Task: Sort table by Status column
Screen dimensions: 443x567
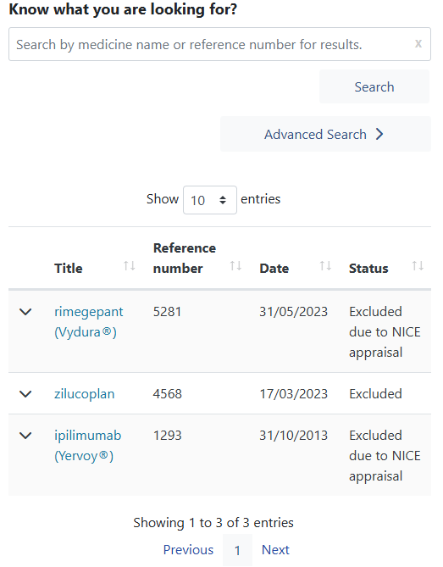Action: pos(418,266)
